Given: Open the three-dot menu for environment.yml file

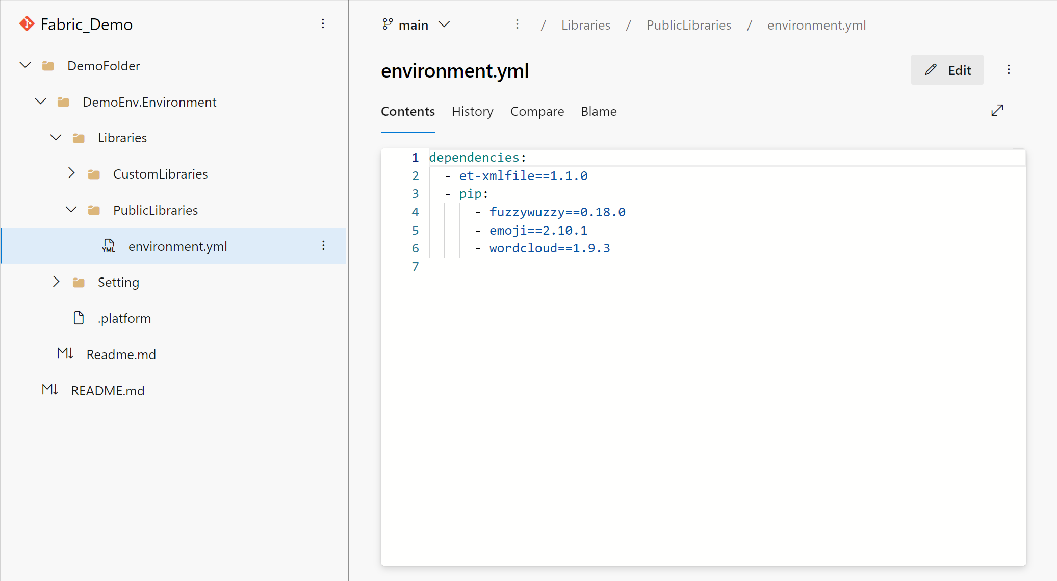Looking at the screenshot, I should 323,245.
